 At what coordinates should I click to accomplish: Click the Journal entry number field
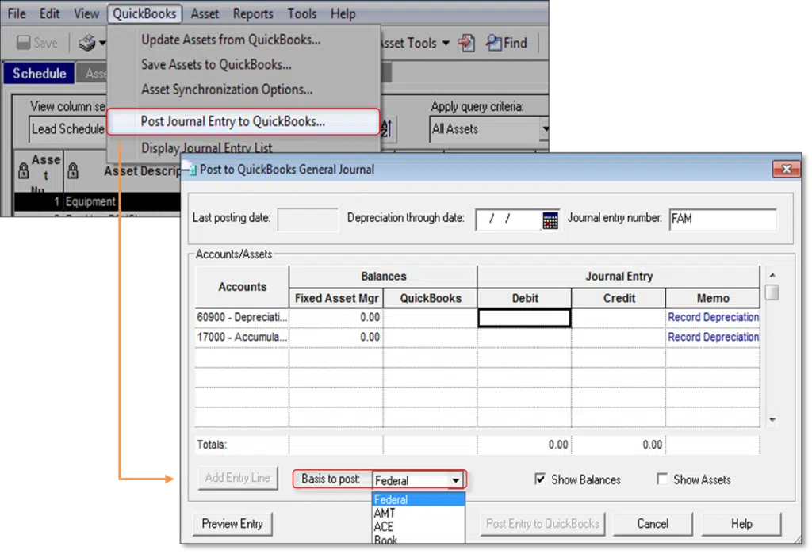click(x=722, y=219)
